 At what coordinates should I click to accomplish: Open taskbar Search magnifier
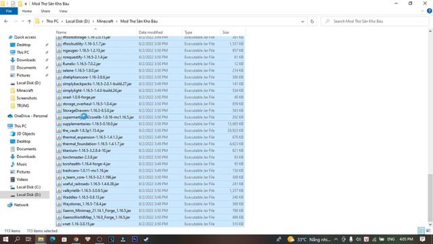pyautogui.click(x=17, y=239)
